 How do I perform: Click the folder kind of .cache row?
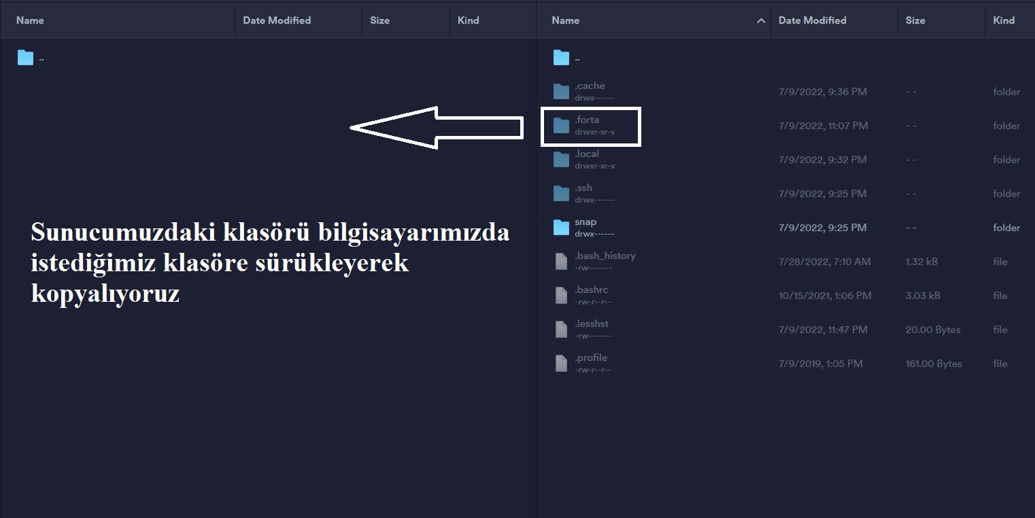[x=1006, y=92]
